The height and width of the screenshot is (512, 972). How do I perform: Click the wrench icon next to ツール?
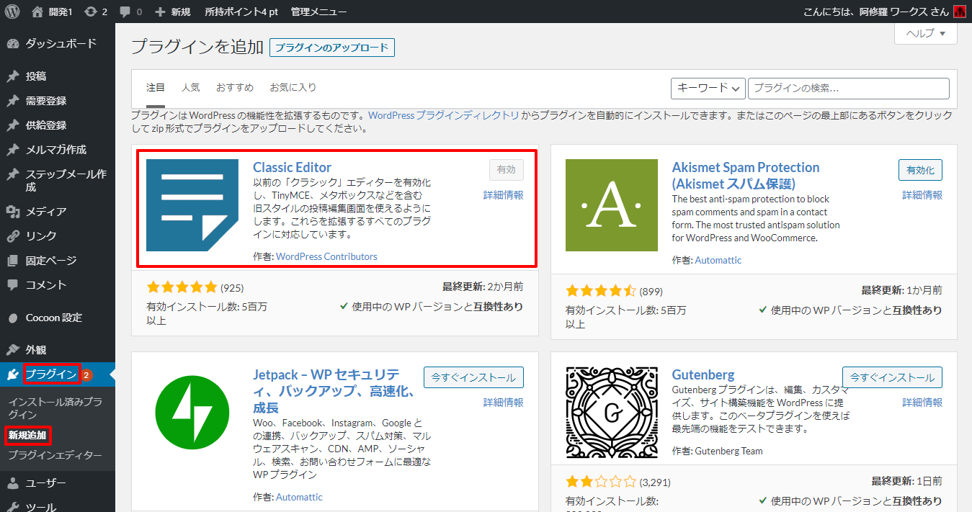click(12, 507)
